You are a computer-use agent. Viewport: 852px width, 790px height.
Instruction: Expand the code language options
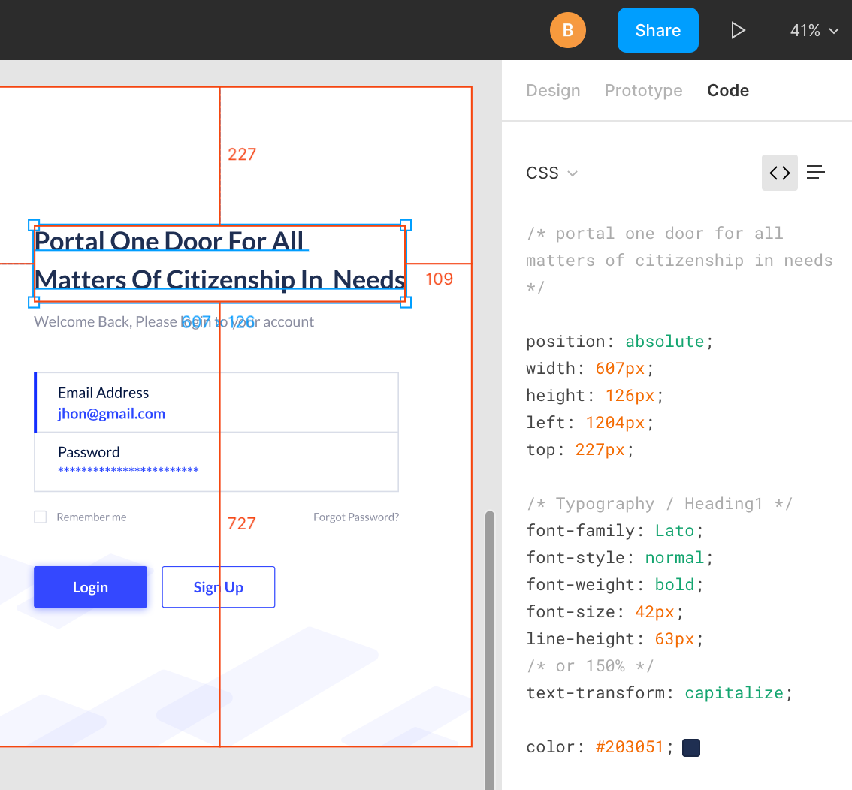573,173
